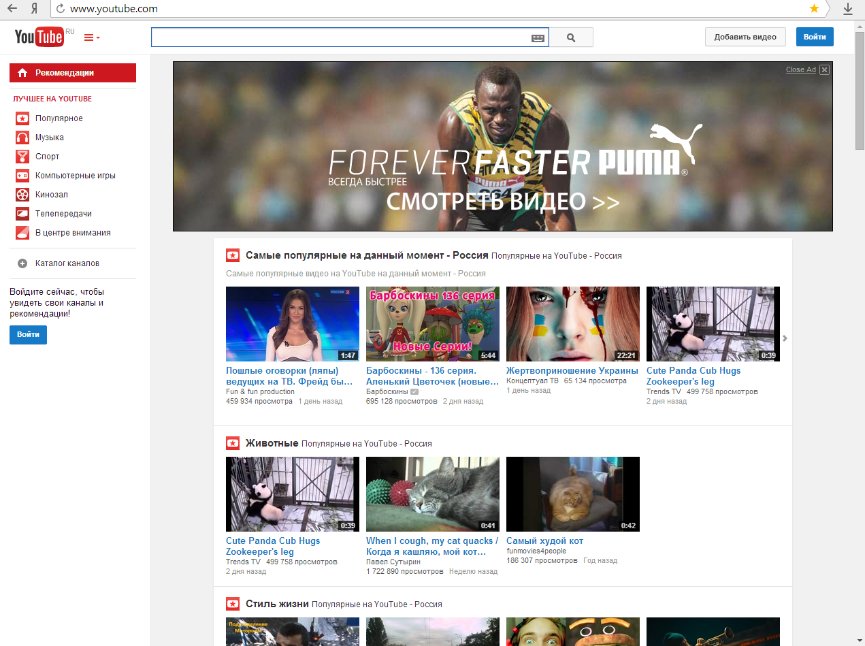This screenshot has height=646, width=865.
Task: Open title When I cough, my cat quacks
Action: click(432, 547)
